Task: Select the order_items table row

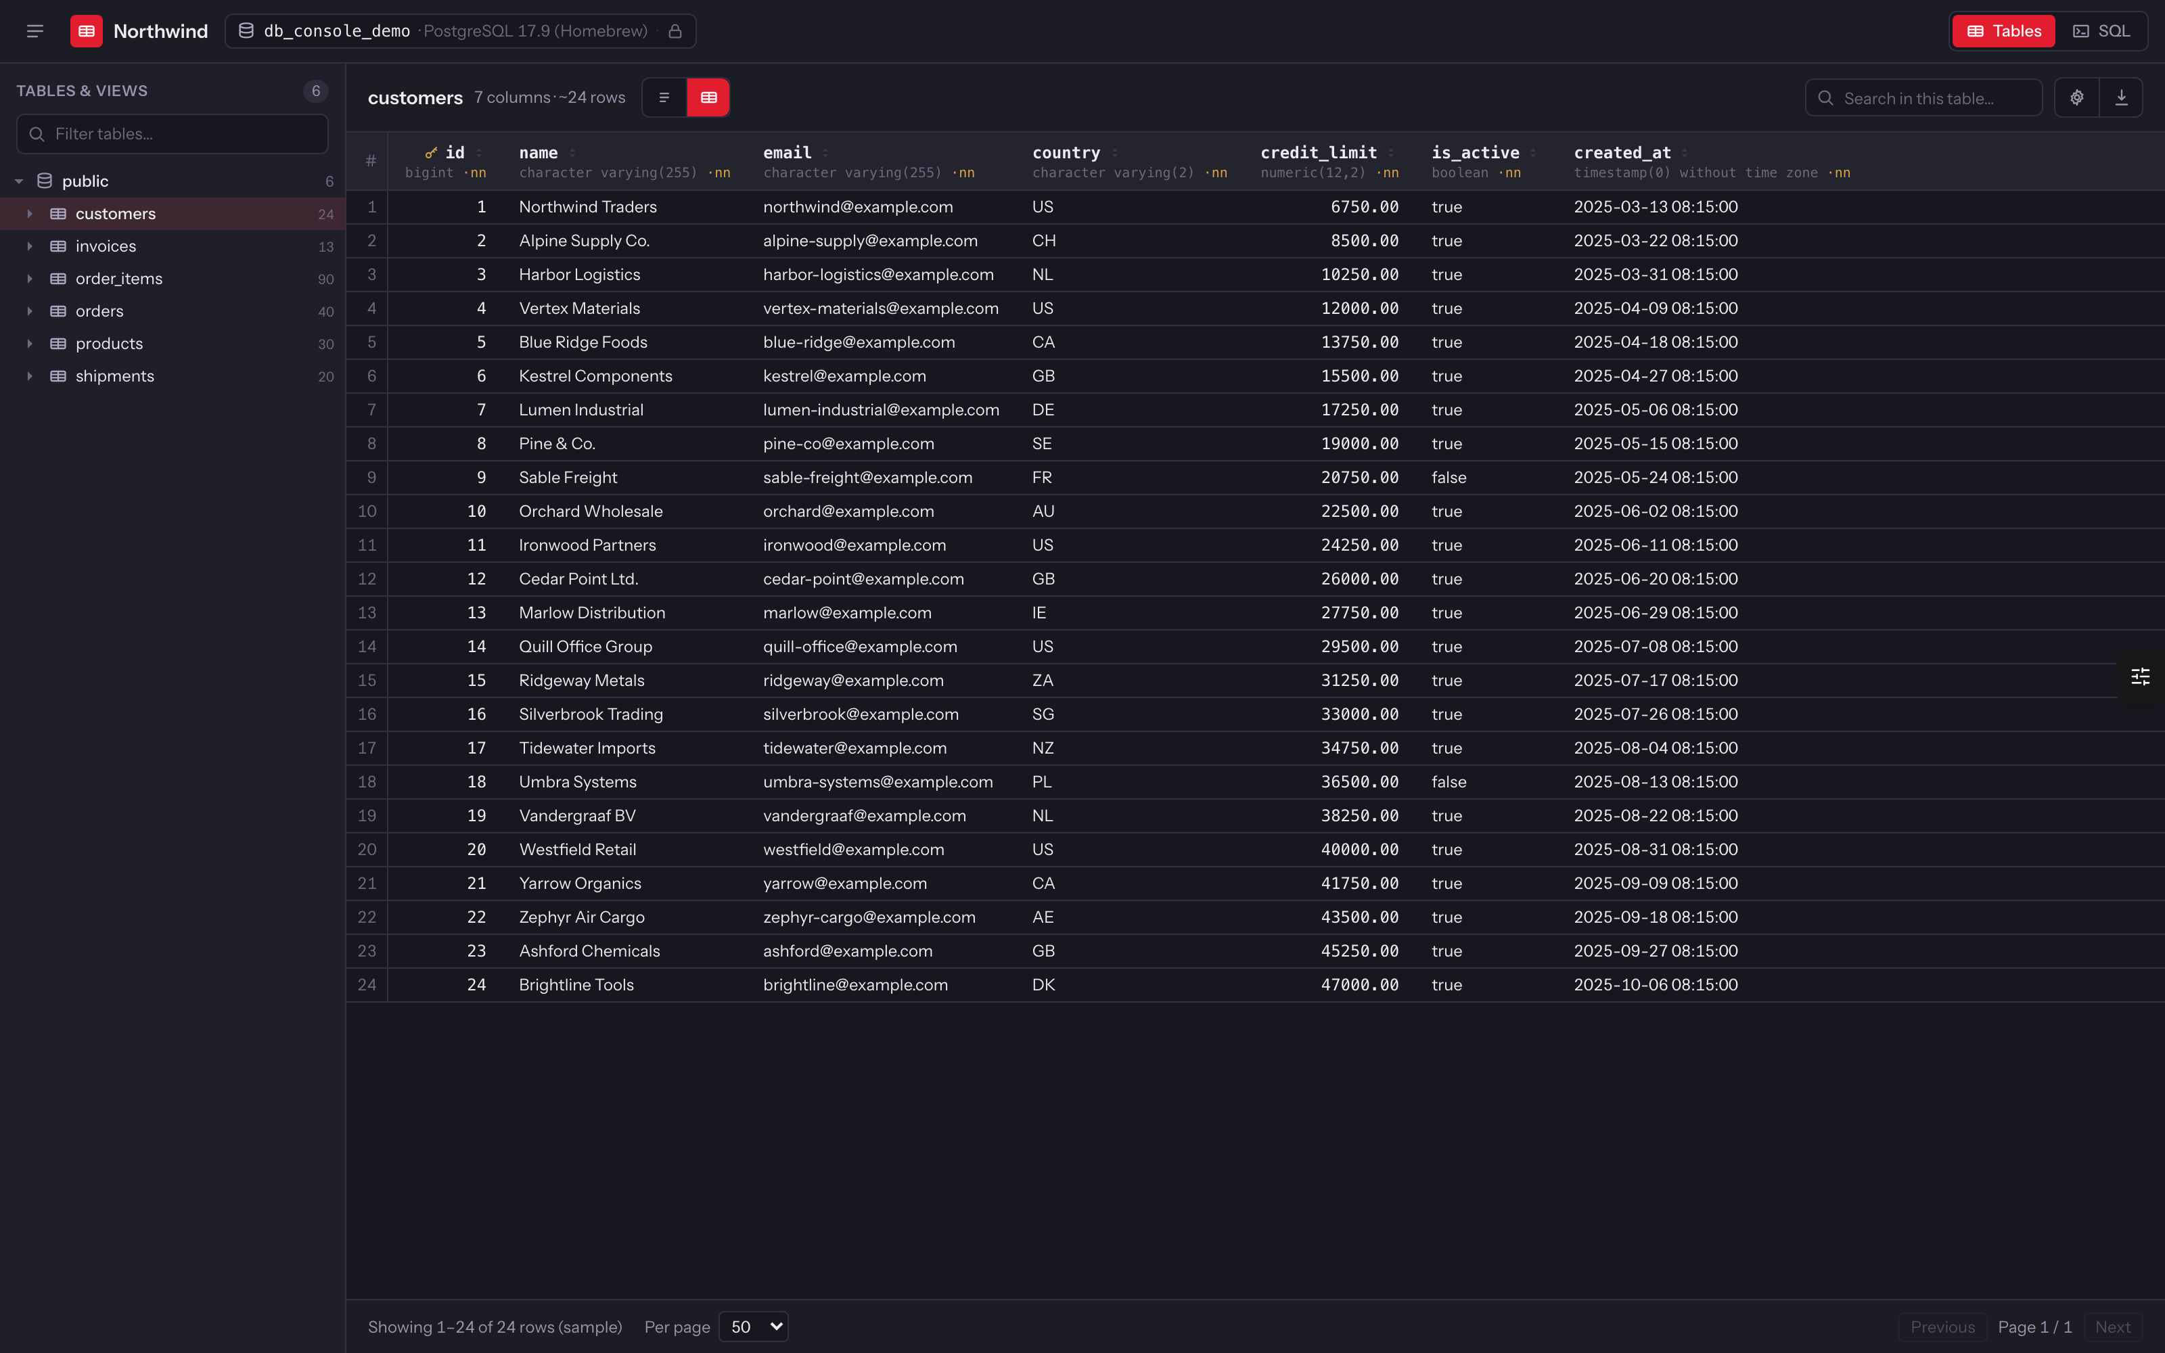Action: pos(173,278)
